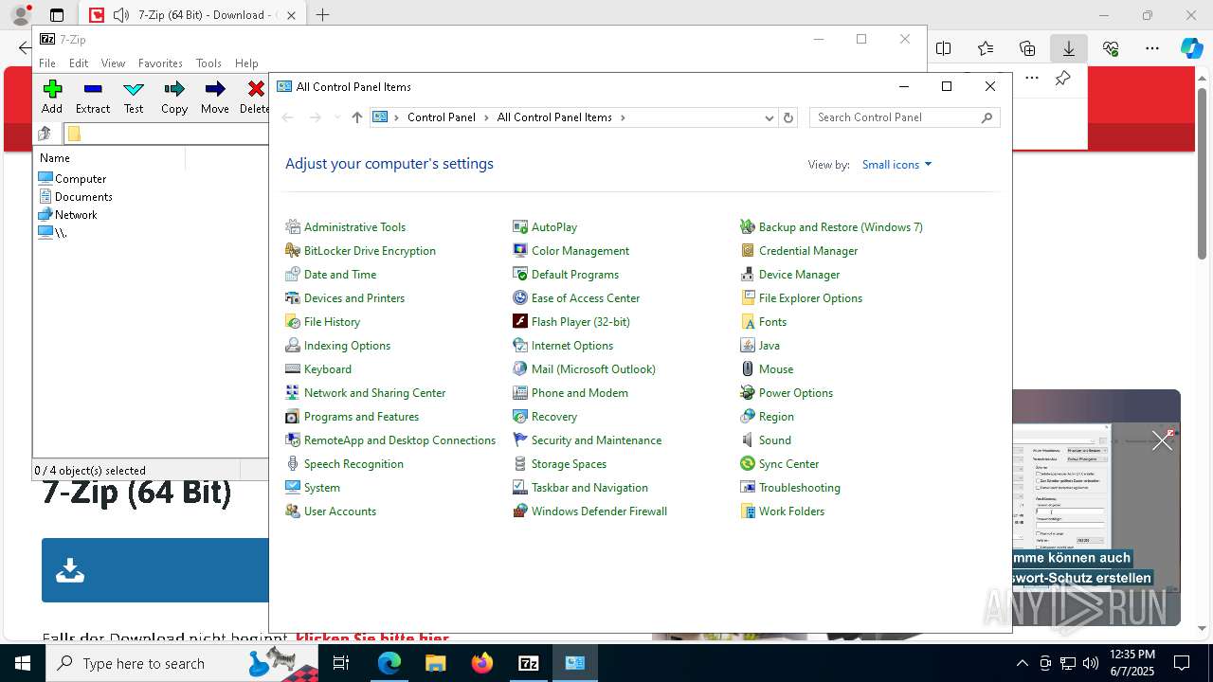The image size is (1213, 682).
Task: Open Internet Options link
Action: pos(572,346)
